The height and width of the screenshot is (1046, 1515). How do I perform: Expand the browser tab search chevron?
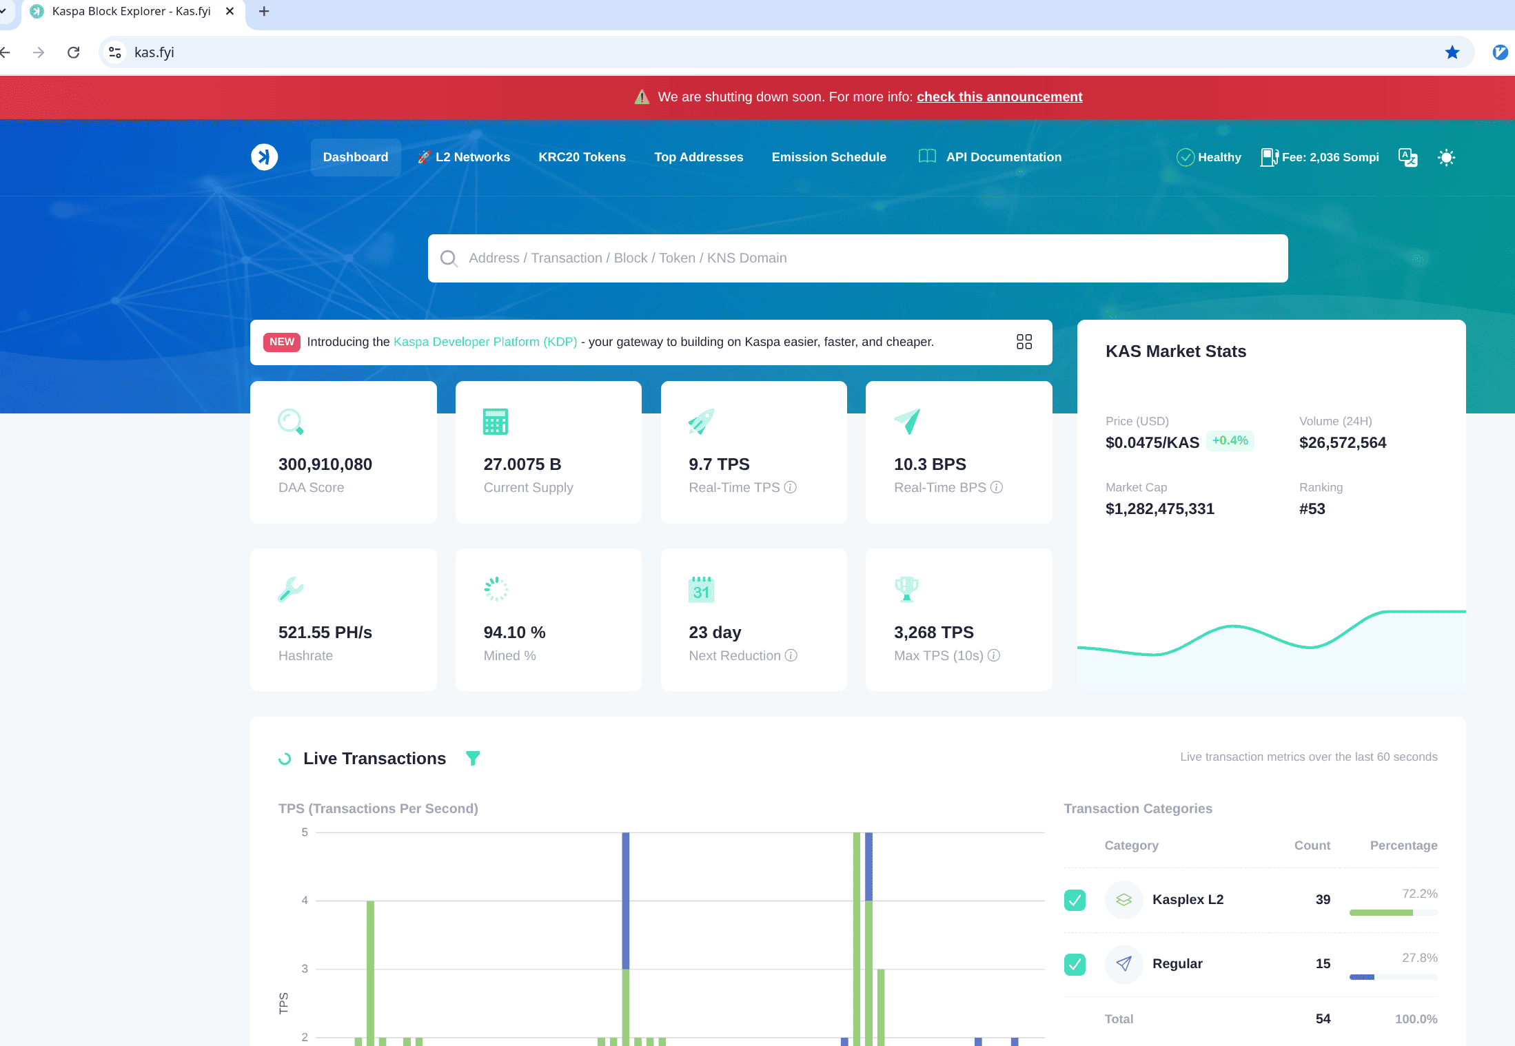pos(3,11)
